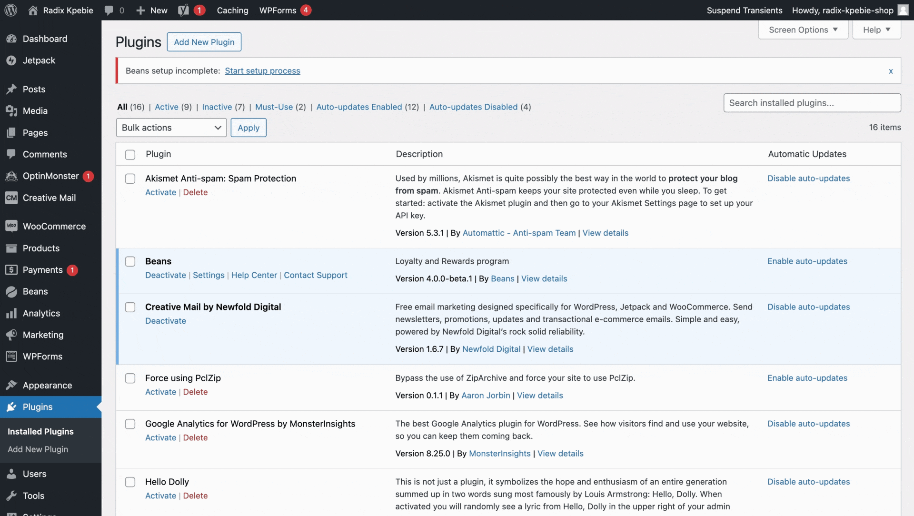The width and height of the screenshot is (914, 516).
Task: Open the comments bubble icon in admin bar
Action: [x=109, y=10]
